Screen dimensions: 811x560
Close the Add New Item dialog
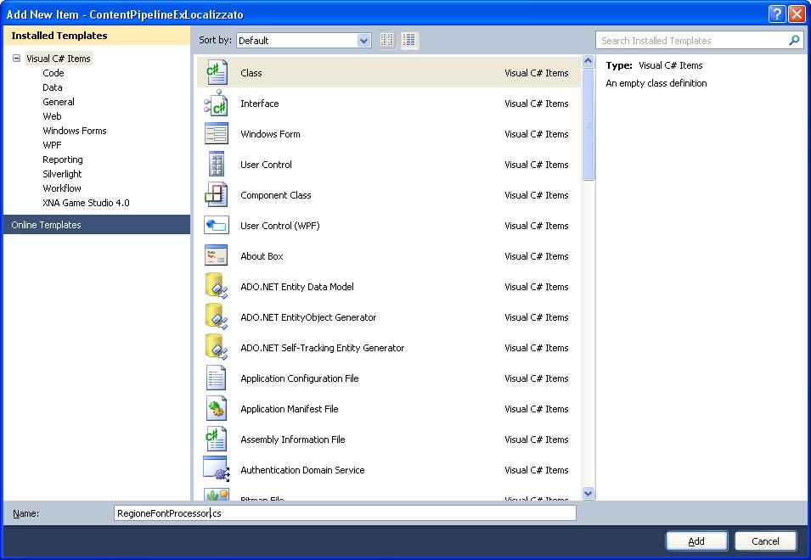pos(797,14)
